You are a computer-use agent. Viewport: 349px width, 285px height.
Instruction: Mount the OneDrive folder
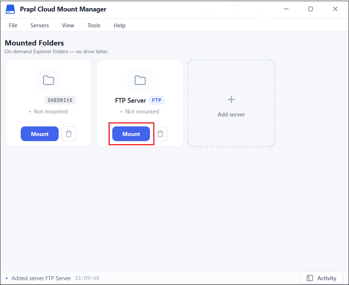(40, 134)
